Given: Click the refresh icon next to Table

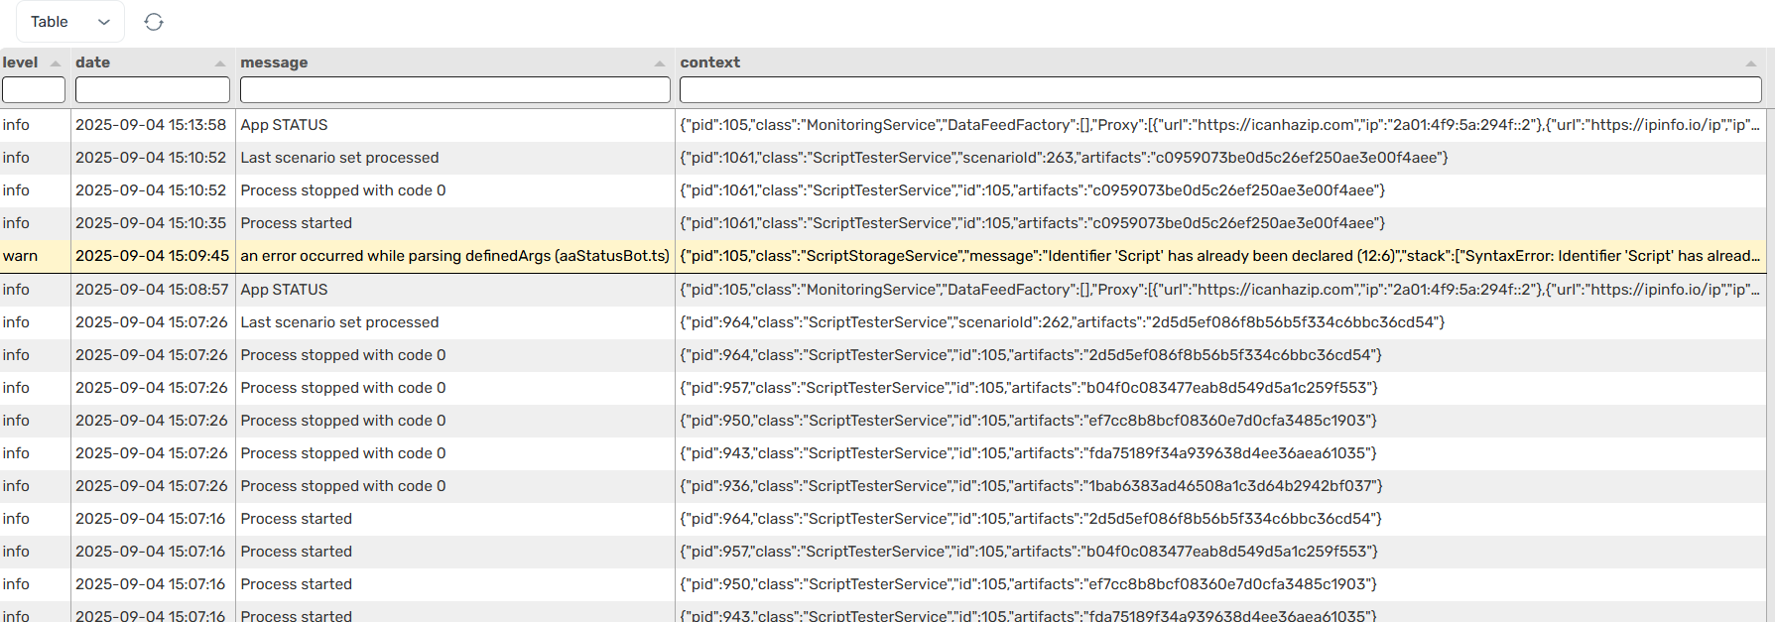Looking at the screenshot, I should pyautogui.click(x=154, y=22).
